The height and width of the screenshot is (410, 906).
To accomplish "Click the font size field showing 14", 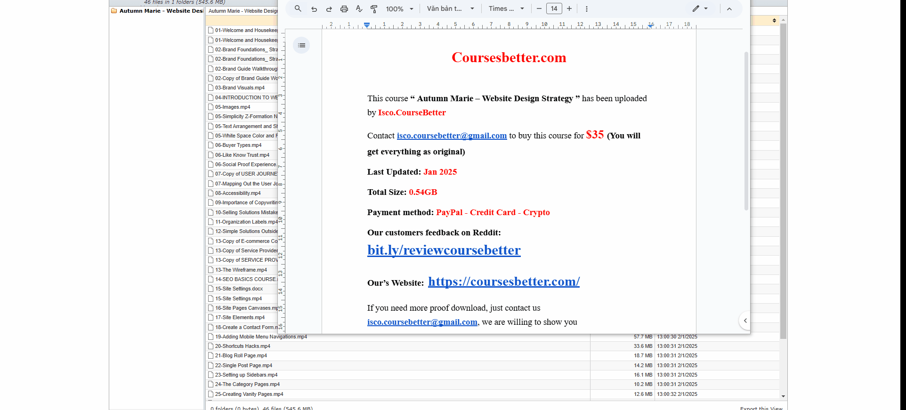I will coord(554,8).
